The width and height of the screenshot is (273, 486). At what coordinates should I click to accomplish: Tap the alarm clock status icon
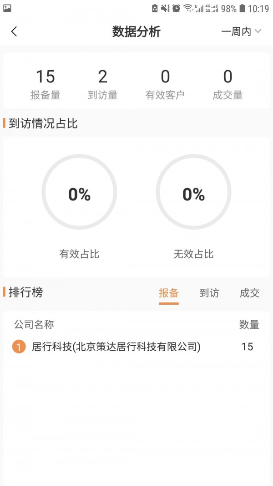pyautogui.click(x=176, y=8)
